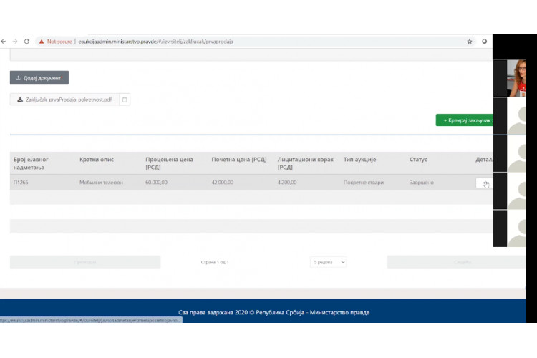Click the 4.200,00 bid step cell
This screenshot has width=537, height=358.
(x=287, y=183)
